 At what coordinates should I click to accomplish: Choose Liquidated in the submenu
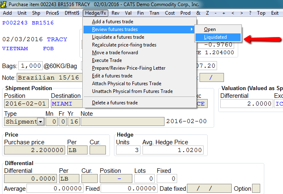pyautogui.click(x=218, y=37)
